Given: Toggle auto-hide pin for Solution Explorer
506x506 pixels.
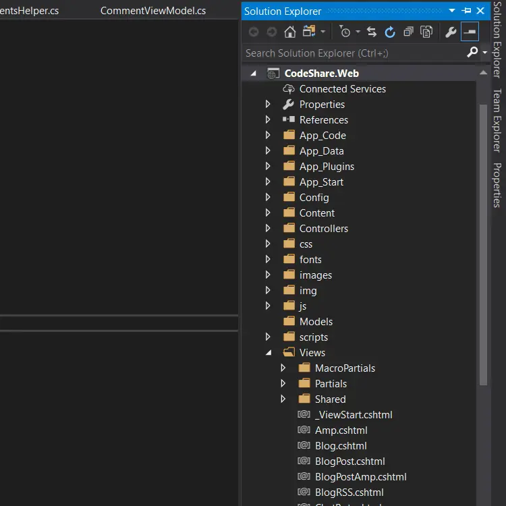Looking at the screenshot, I should (466, 11).
